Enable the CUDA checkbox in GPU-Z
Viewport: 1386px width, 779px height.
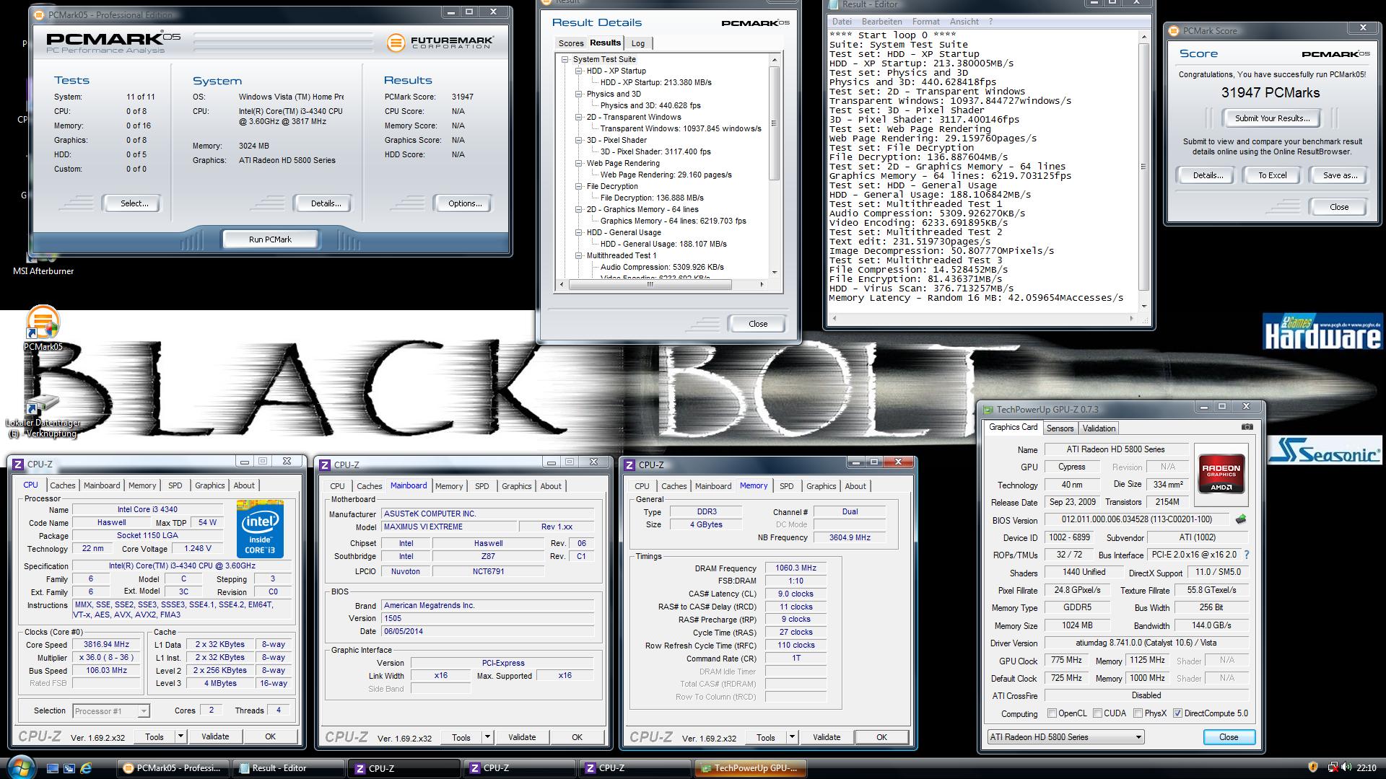point(1097,713)
